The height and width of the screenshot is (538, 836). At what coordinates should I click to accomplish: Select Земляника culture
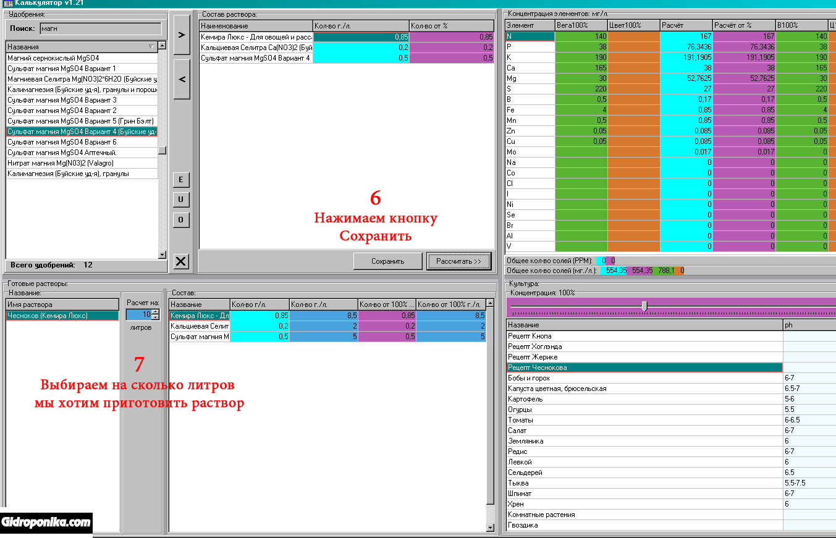[644, 441]
